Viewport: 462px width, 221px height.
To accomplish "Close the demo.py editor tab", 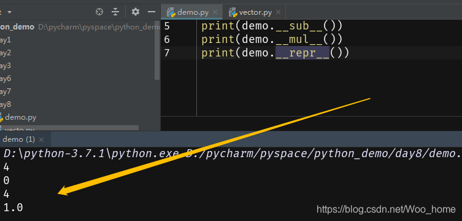I will coord(215,12).
